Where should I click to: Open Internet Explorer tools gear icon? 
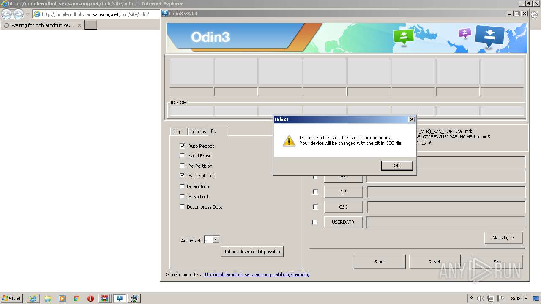click(x=534, y=14)
